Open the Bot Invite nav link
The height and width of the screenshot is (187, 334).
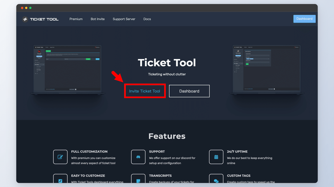click(x=98, y=19)
